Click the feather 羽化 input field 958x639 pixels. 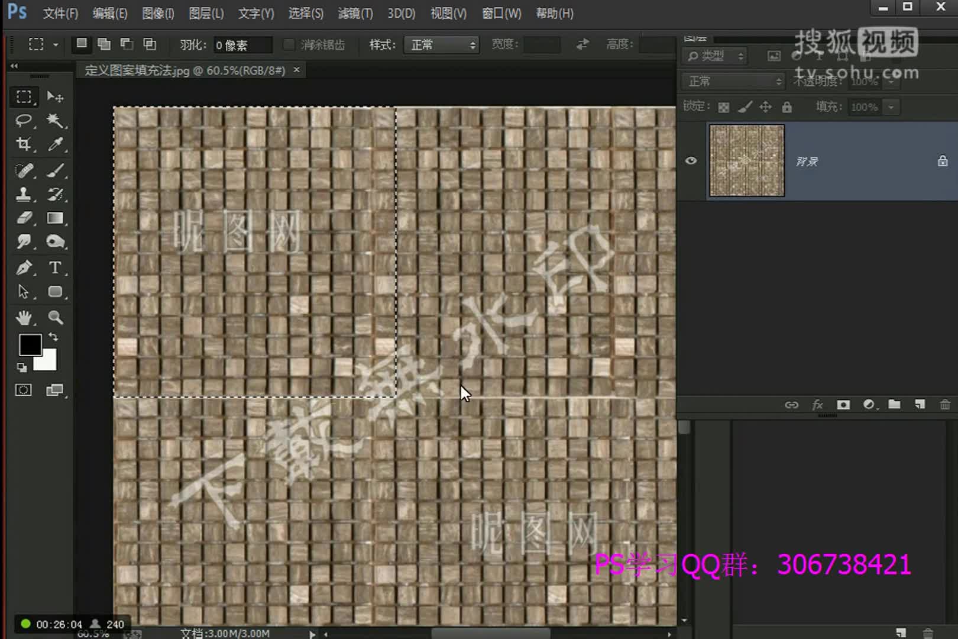coord(242,45)
